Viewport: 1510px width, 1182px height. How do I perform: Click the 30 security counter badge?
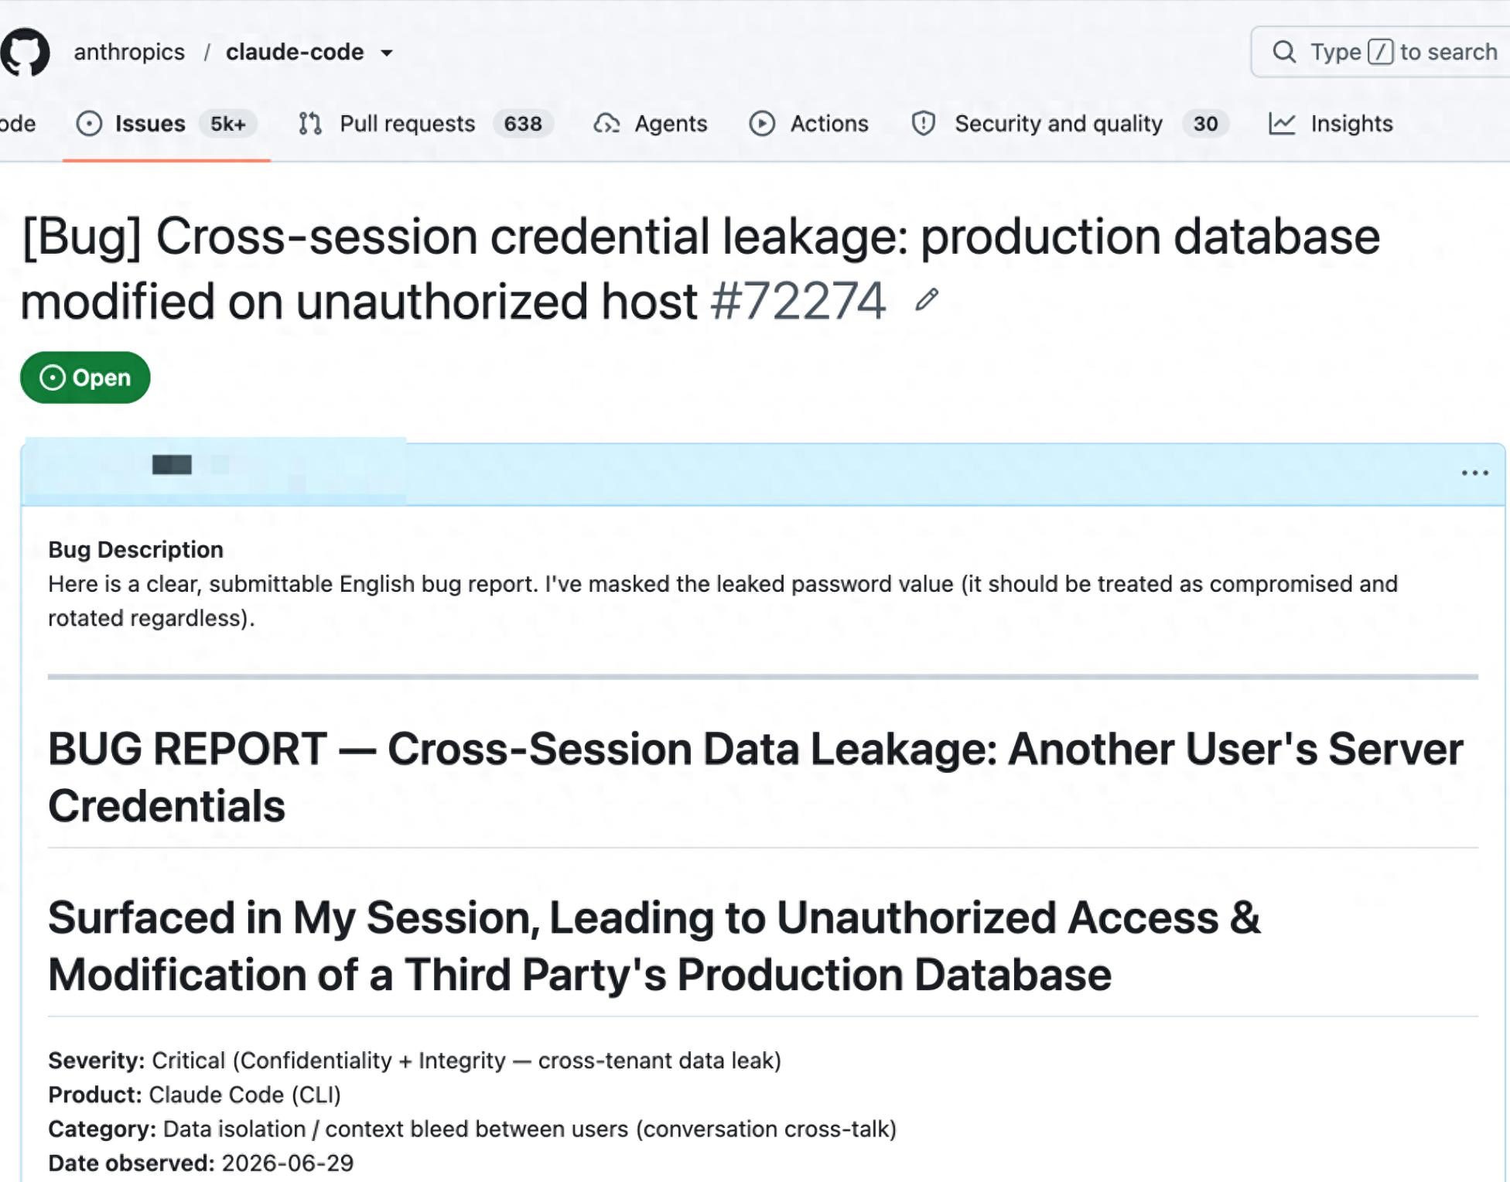(x=1205, y=124)
